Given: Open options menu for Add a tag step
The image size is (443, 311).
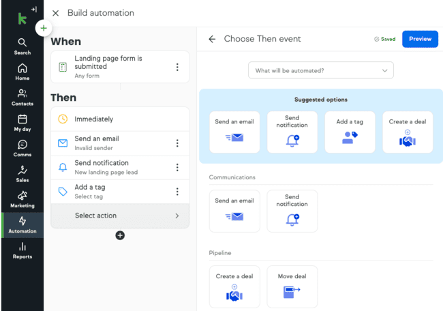Looking at the screenshot, I should pyautogui.click(x=177, y=192).
